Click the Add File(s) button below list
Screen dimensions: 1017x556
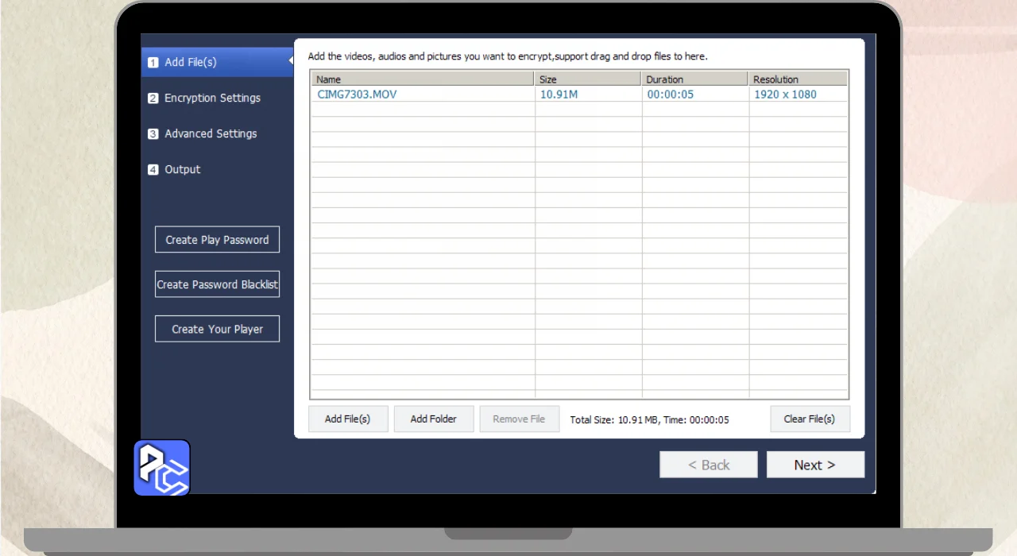[x=347, y=419]
